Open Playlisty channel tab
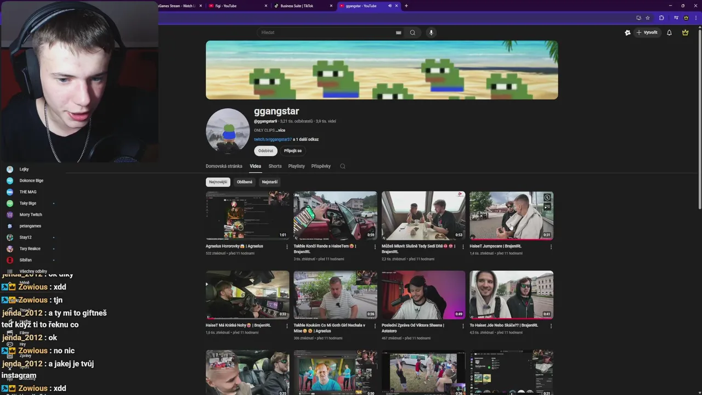702x395 pixels. pos(296,166)
